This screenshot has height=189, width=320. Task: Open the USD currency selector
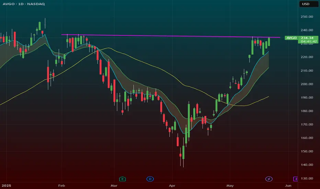[309, 4]
